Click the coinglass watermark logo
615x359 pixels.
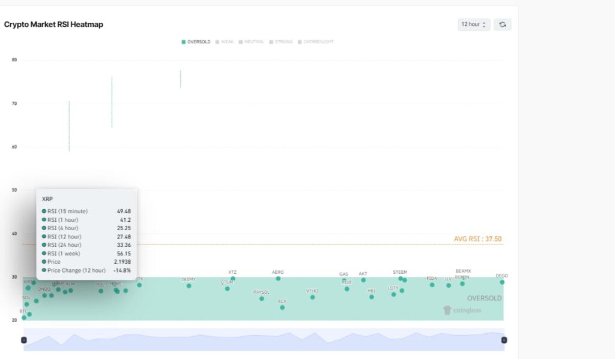click(462, 310)
